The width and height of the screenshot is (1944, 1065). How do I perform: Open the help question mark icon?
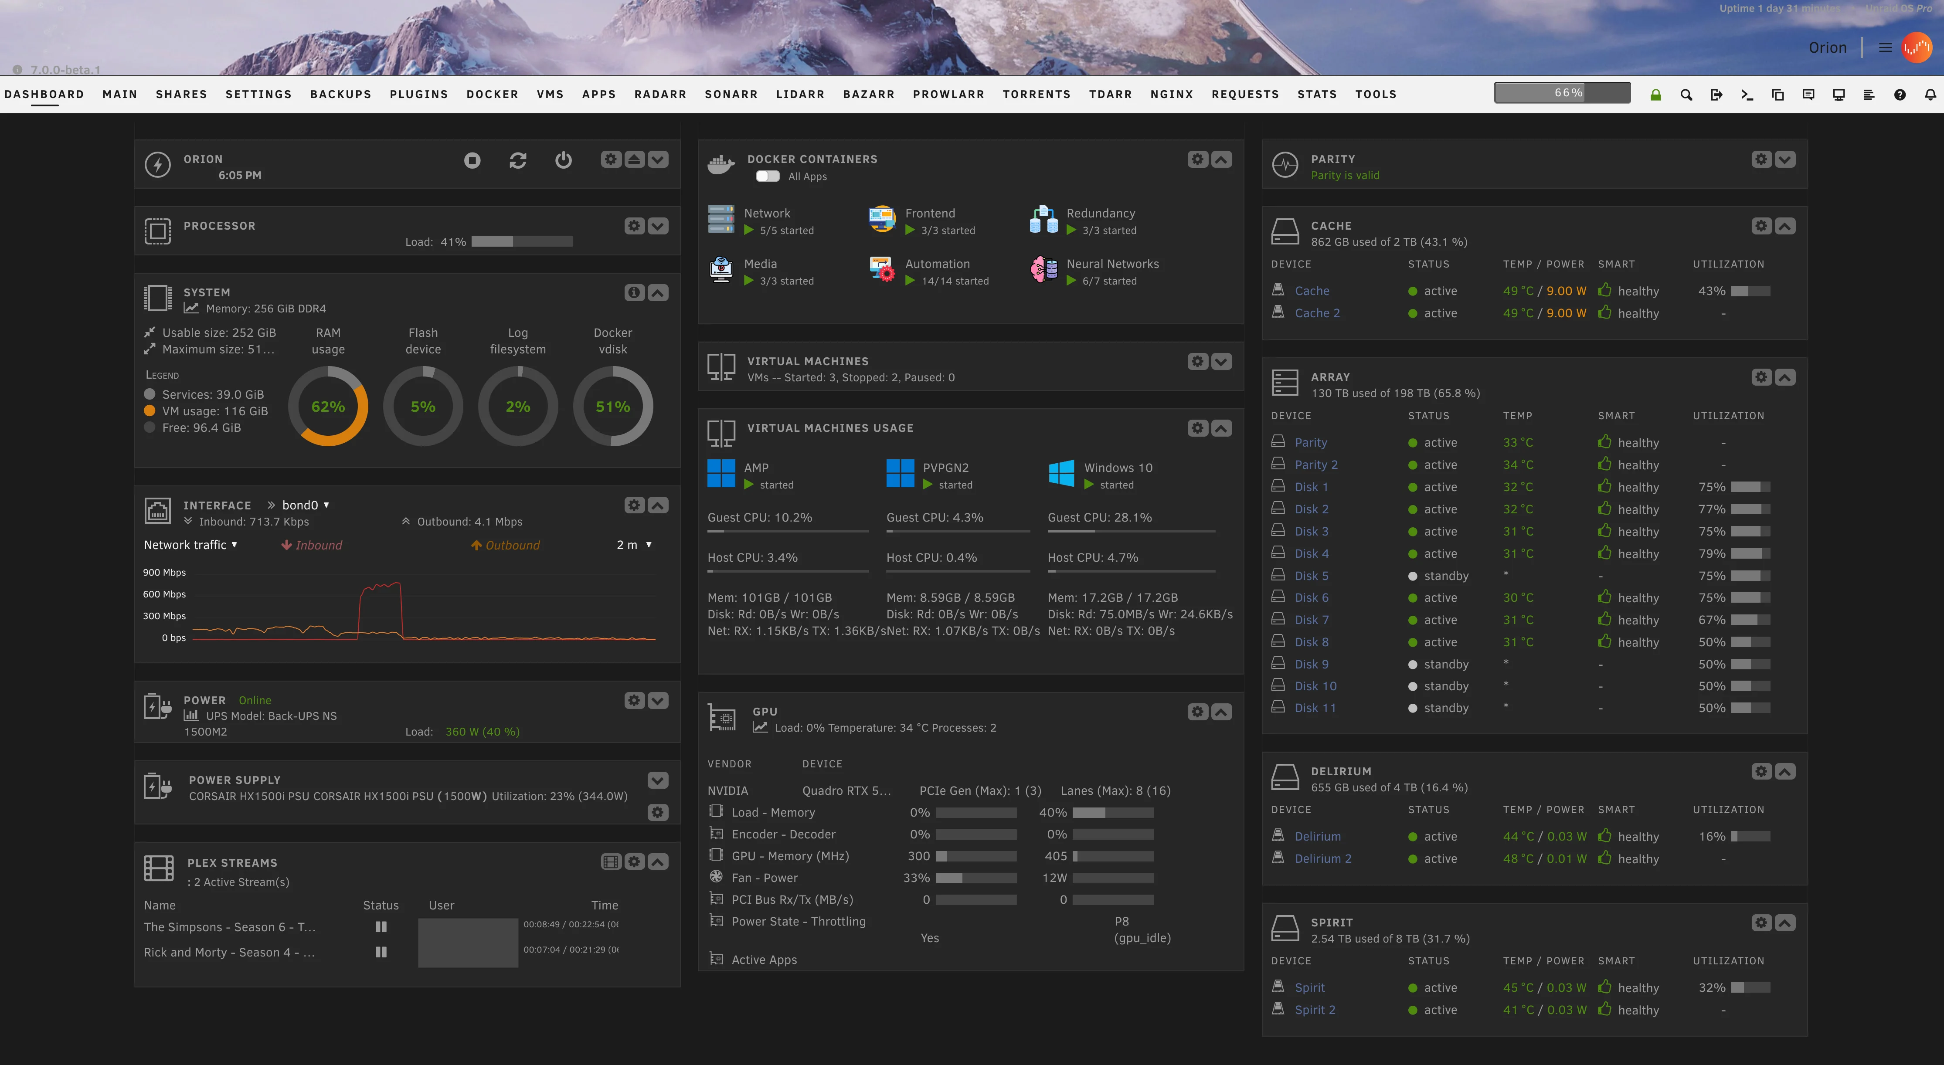tap(1900, 94)
